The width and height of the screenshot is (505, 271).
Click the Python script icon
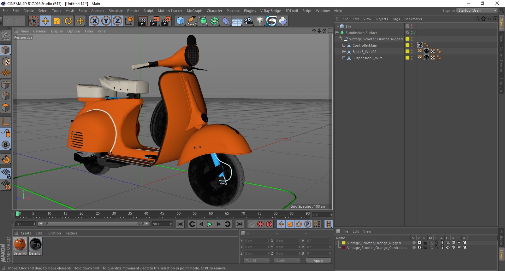tap(283, 21)
